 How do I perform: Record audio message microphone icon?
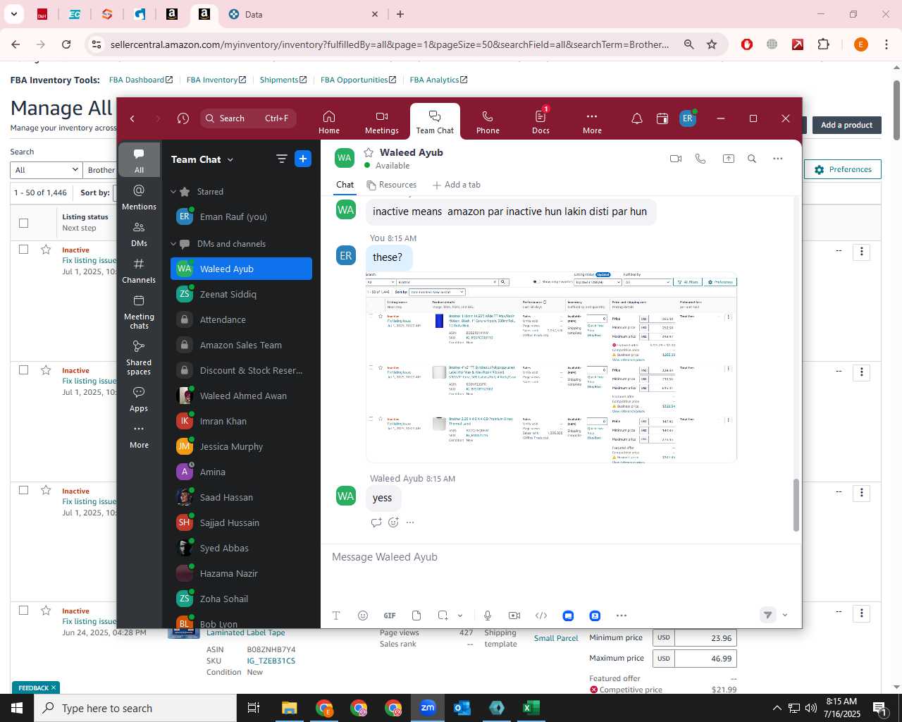pyautogui.click(x=488, y=616)
